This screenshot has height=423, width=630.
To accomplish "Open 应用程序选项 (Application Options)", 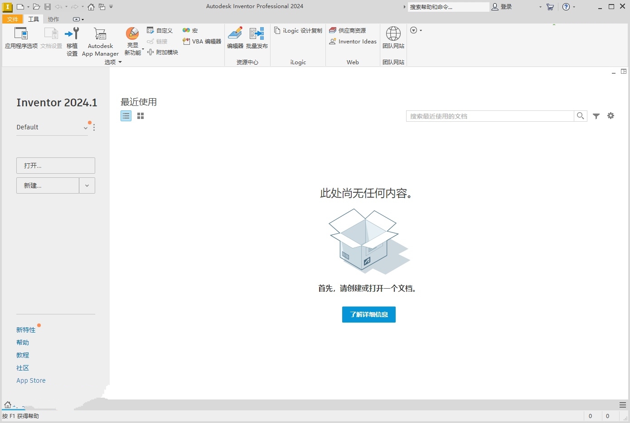I will coord(21,38).
